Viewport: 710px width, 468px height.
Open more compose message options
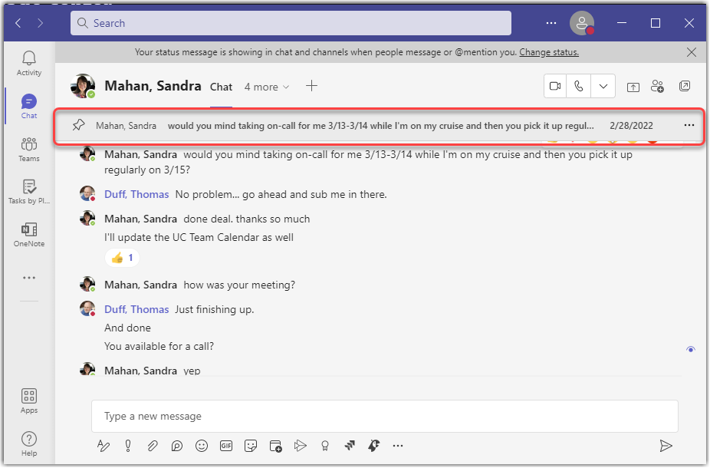tap(398, 445)
